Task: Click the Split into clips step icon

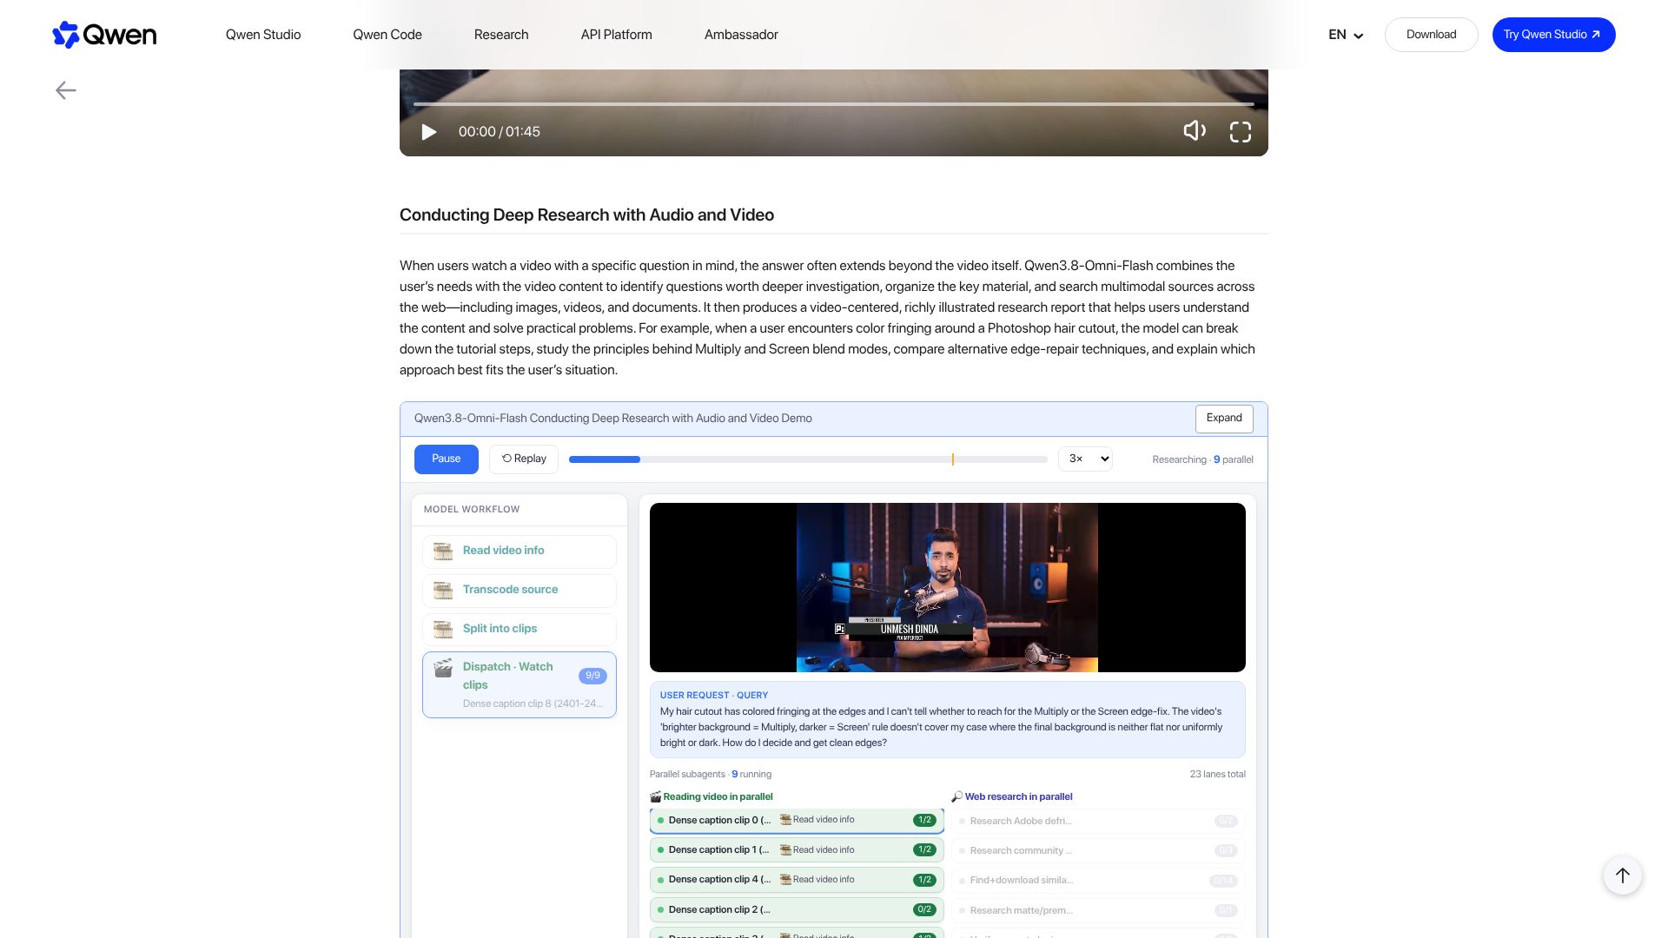Action: click(443, 630)
